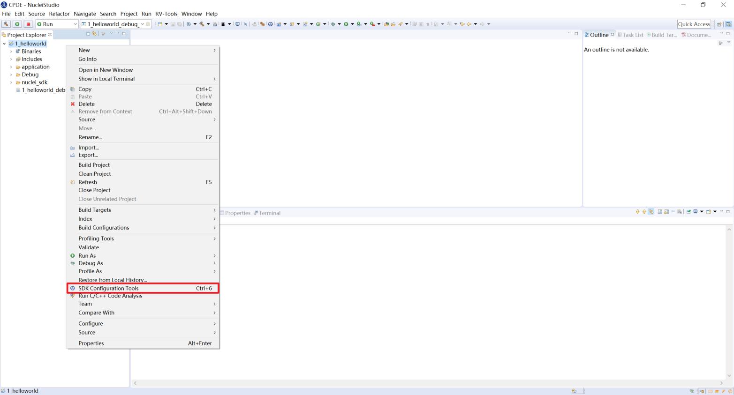Click the red Stop button
Image resolution: width=734 pixels, height=395 pixels.
click(x=28, y=24)
